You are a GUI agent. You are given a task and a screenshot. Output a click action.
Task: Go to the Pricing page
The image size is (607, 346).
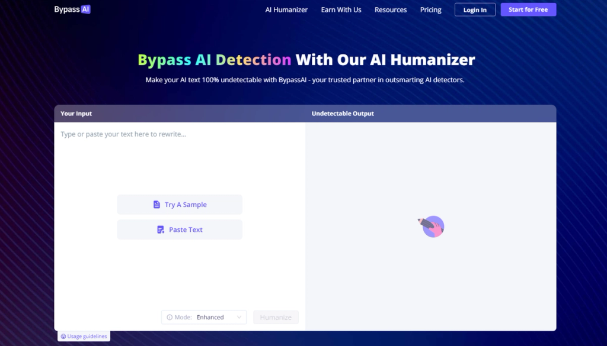pos(430,9)
